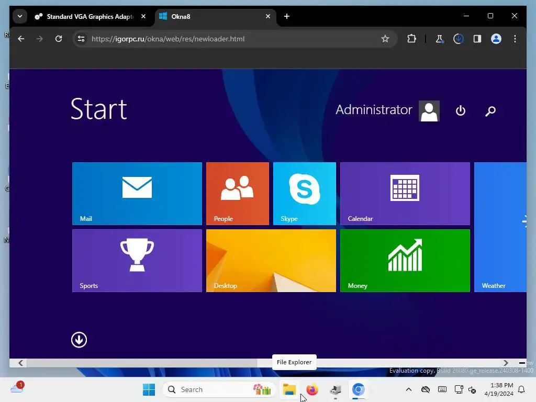This screenshot has width=536, height=402.
Task: Open the People tile
Action: tap(237, 194)
